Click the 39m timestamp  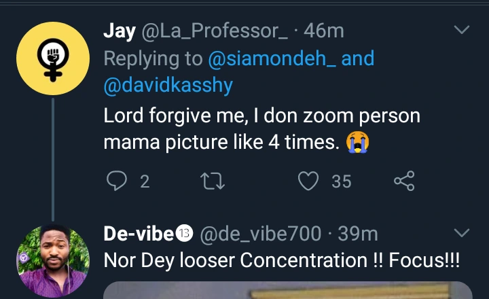click(x=358, y=234)
